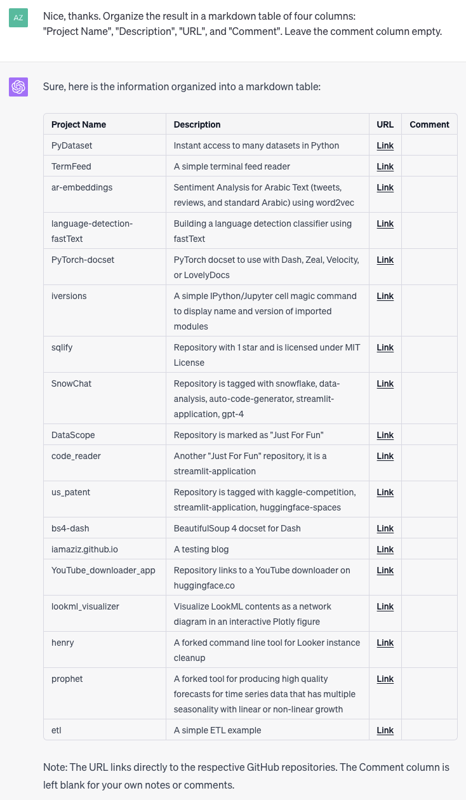466x800 pixels.
Task: Open the henry repository link
Action: click(x=385, y=643)
